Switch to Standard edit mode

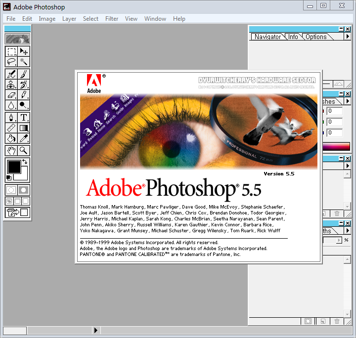click(11, 190)
